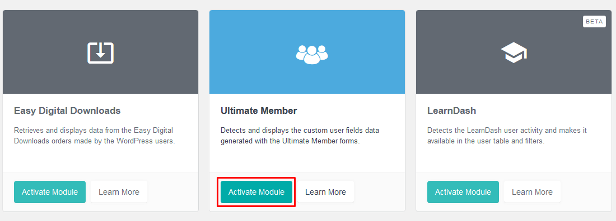Click the BETA badge on LearnDash card
The image size is (616, 221).
(594, 22)
